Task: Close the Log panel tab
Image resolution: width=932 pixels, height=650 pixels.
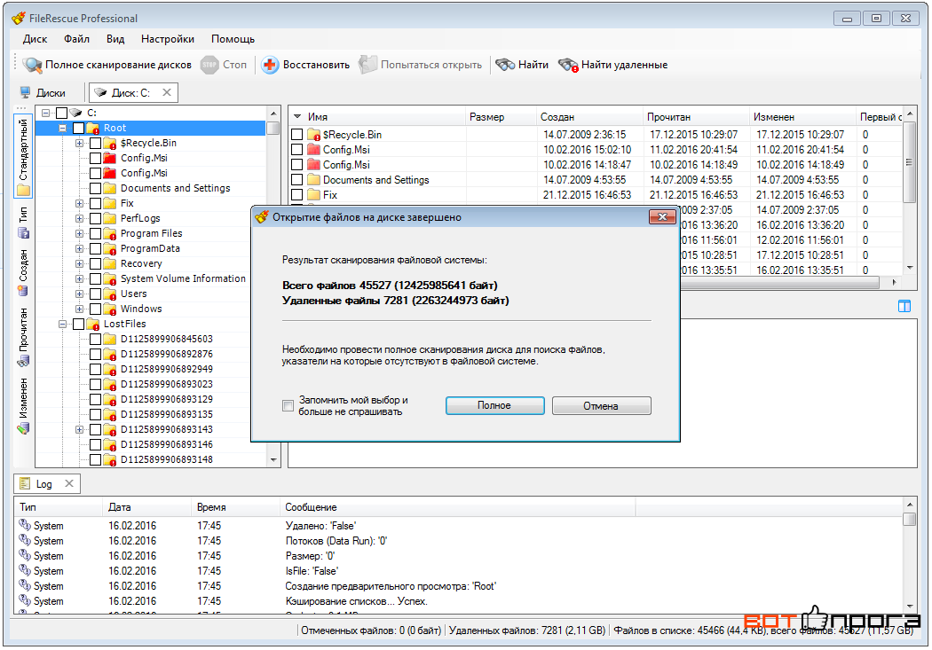Action: click(x=69, y=484)
